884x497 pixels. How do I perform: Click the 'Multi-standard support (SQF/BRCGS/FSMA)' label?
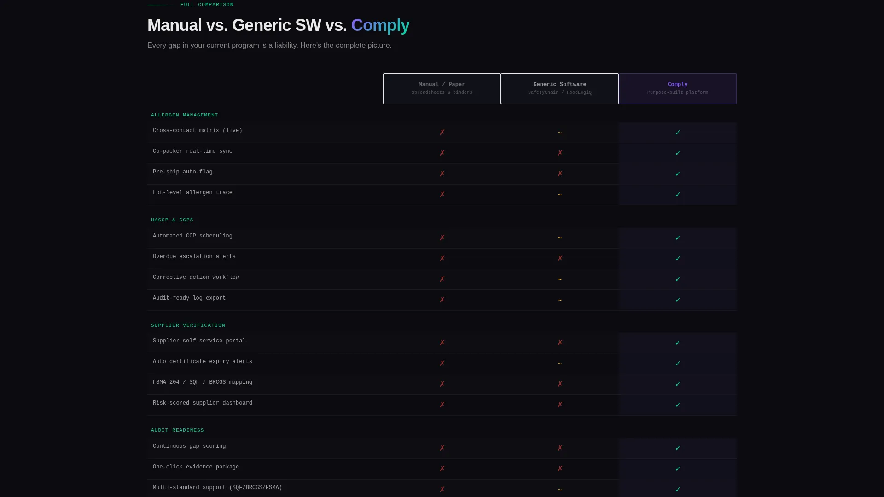coord(217,488)
